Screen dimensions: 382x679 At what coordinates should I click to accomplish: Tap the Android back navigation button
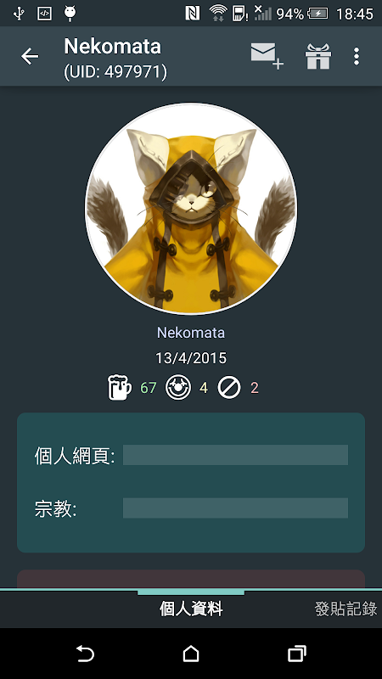pyautogui.click(x=85, y=654)
